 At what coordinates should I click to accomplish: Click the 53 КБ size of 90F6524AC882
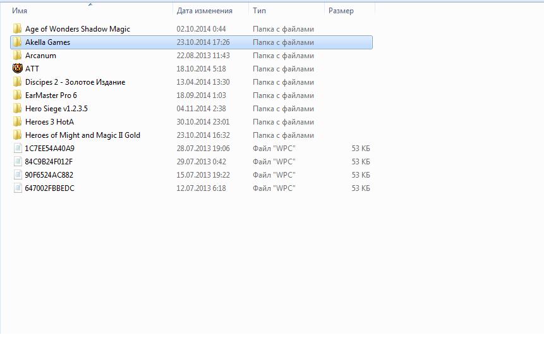click(361, 174)
